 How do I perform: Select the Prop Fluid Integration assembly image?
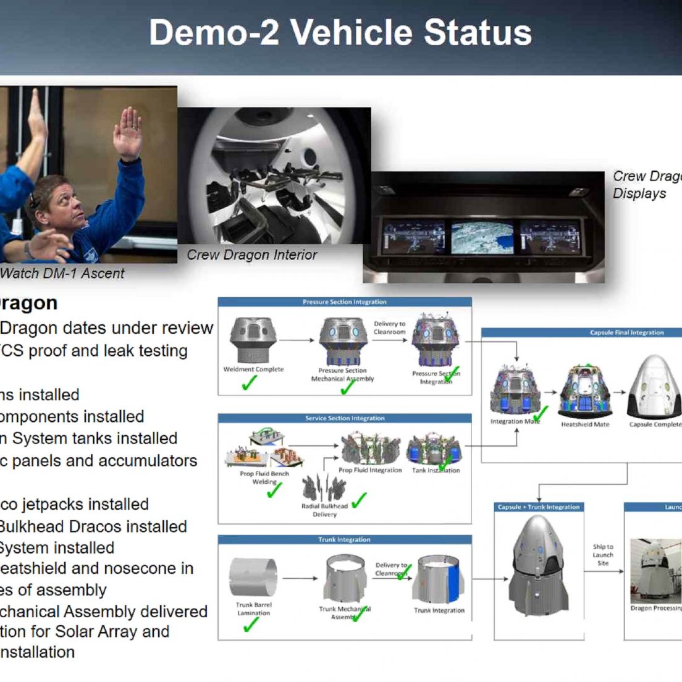pyautogui.click(x=370, y=448)
